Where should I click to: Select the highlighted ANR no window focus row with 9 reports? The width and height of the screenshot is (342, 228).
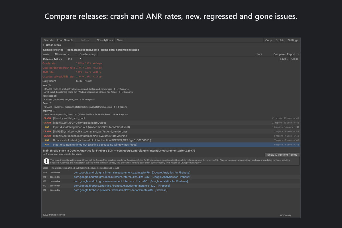pyautogui.click(x=171, y=144)
